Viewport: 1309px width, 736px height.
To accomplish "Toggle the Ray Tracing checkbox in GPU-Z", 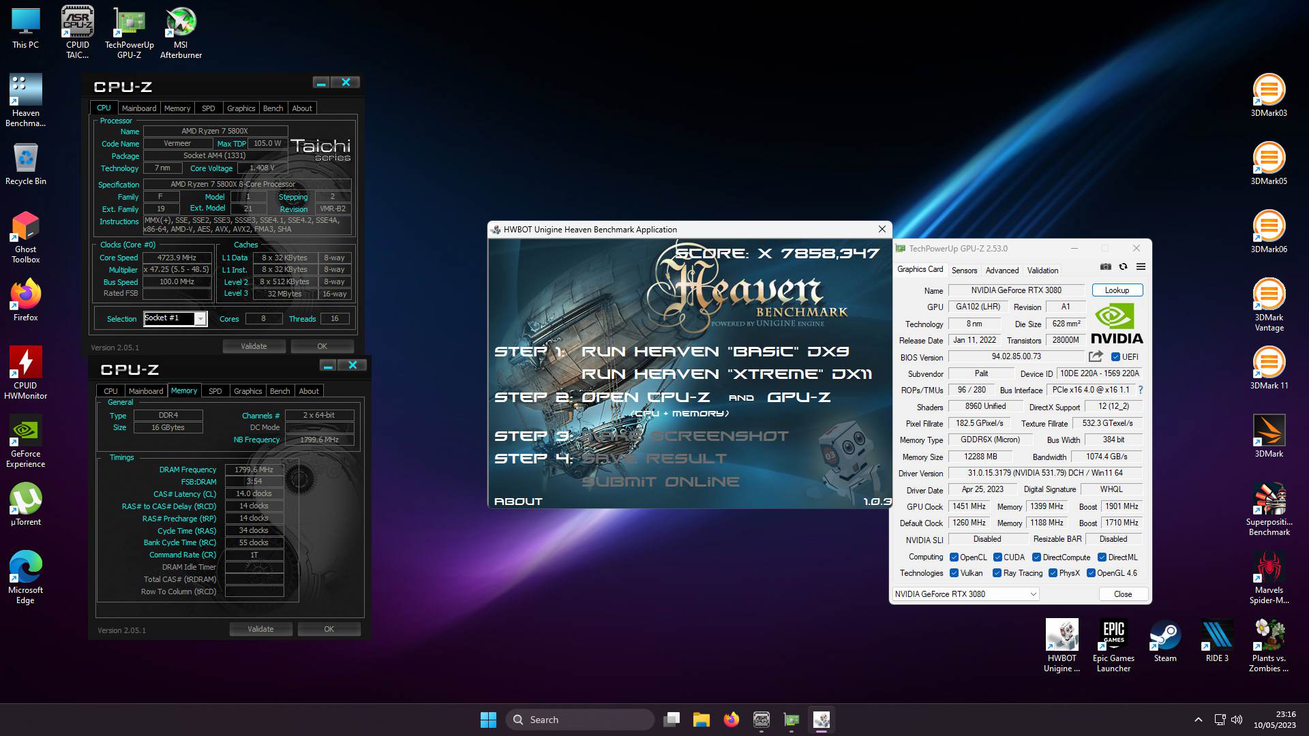I will (997, 573).
